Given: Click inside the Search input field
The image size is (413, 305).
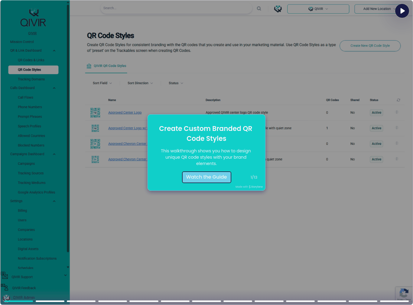Looking at the screenshot, I should [x=176, y=8].
